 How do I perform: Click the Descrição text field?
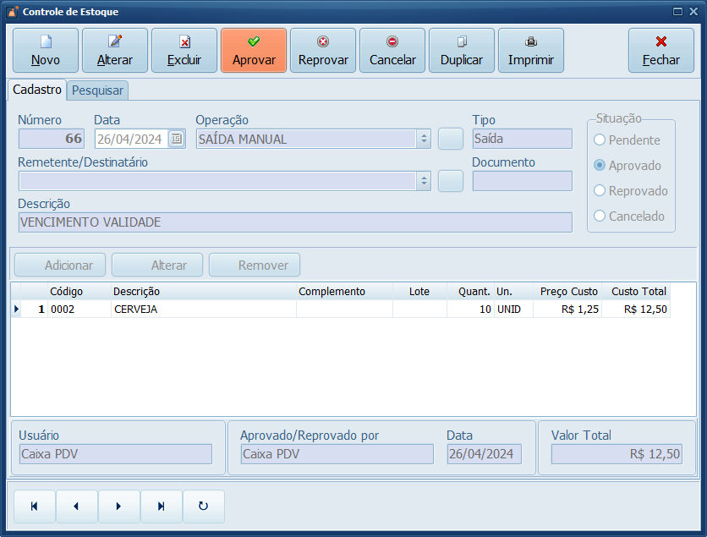294,222
